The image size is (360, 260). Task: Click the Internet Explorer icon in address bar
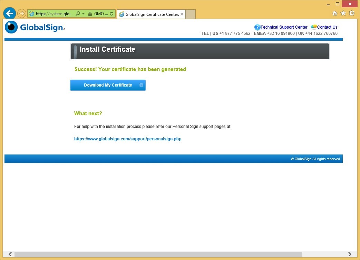coord(32,14)
